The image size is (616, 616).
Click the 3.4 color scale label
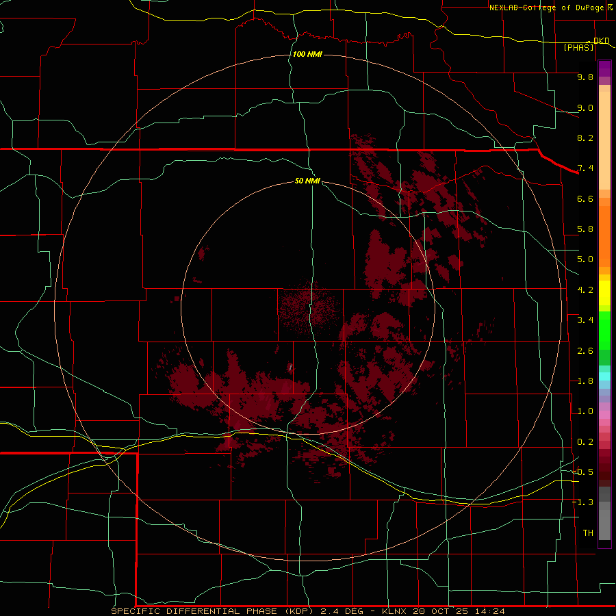585,320
